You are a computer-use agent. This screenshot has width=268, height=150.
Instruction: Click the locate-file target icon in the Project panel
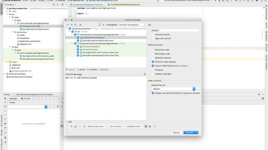pyautogui.click(x=54, y=5)
